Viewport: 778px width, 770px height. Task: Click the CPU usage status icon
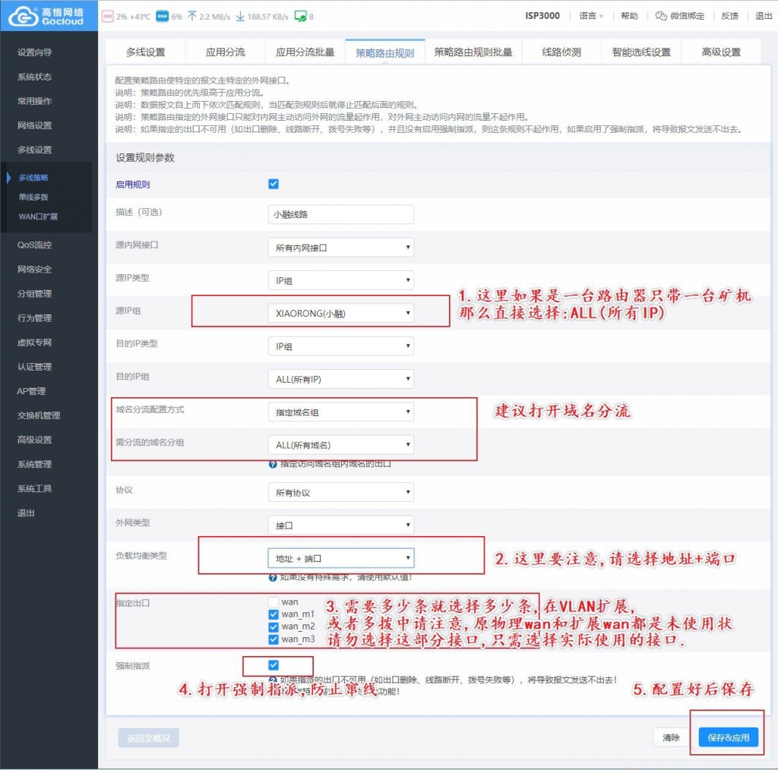108,16
